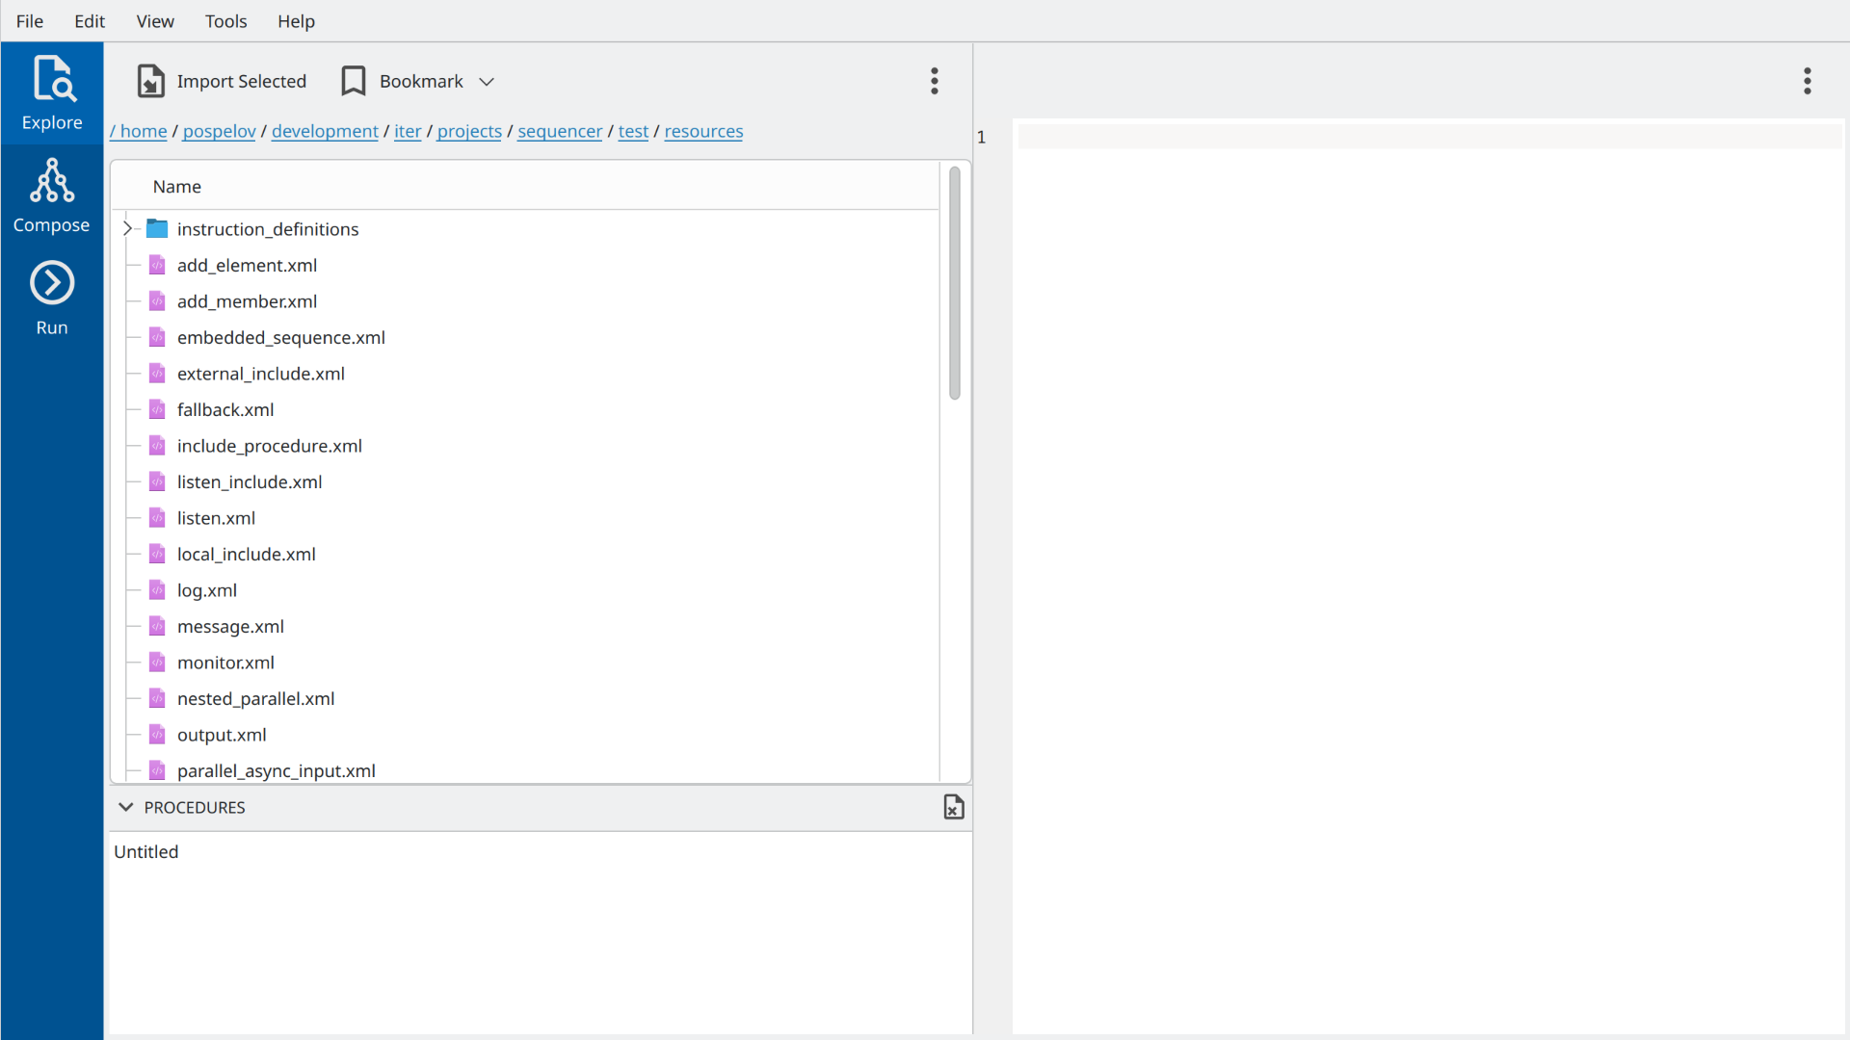
Task: Open editor panel three-dot options menu
Action: 1807,81
